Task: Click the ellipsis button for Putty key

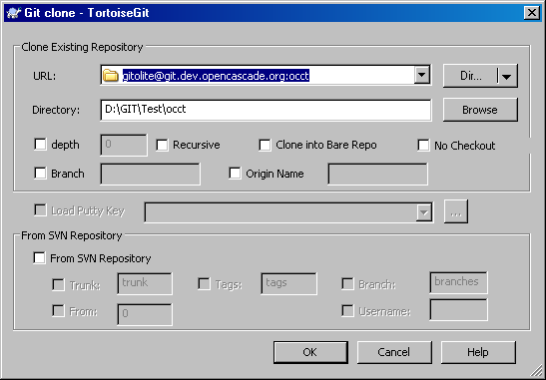Action: pyautogui.click(x=456, y=211)
